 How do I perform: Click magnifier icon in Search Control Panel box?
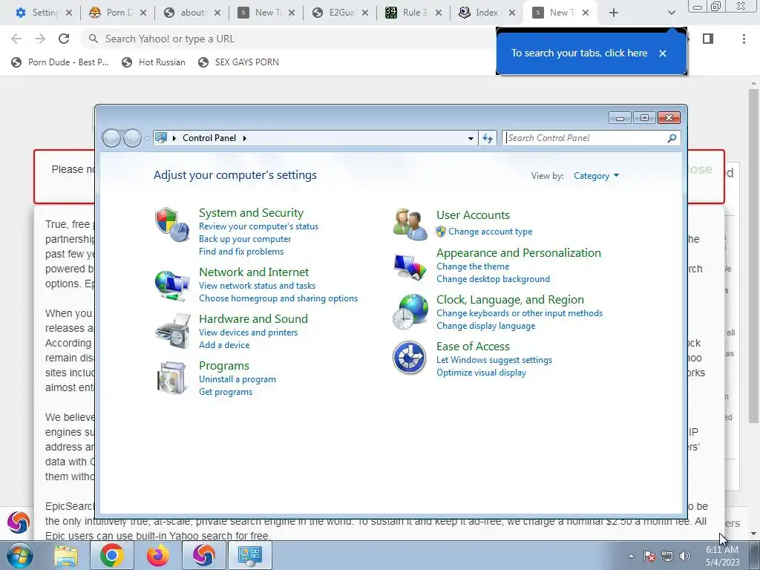672,138
